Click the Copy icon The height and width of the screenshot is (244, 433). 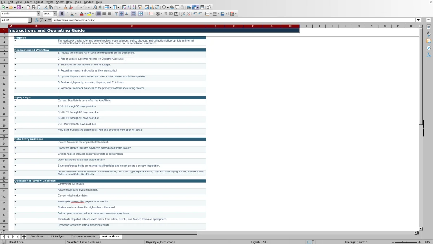point(51,7)
